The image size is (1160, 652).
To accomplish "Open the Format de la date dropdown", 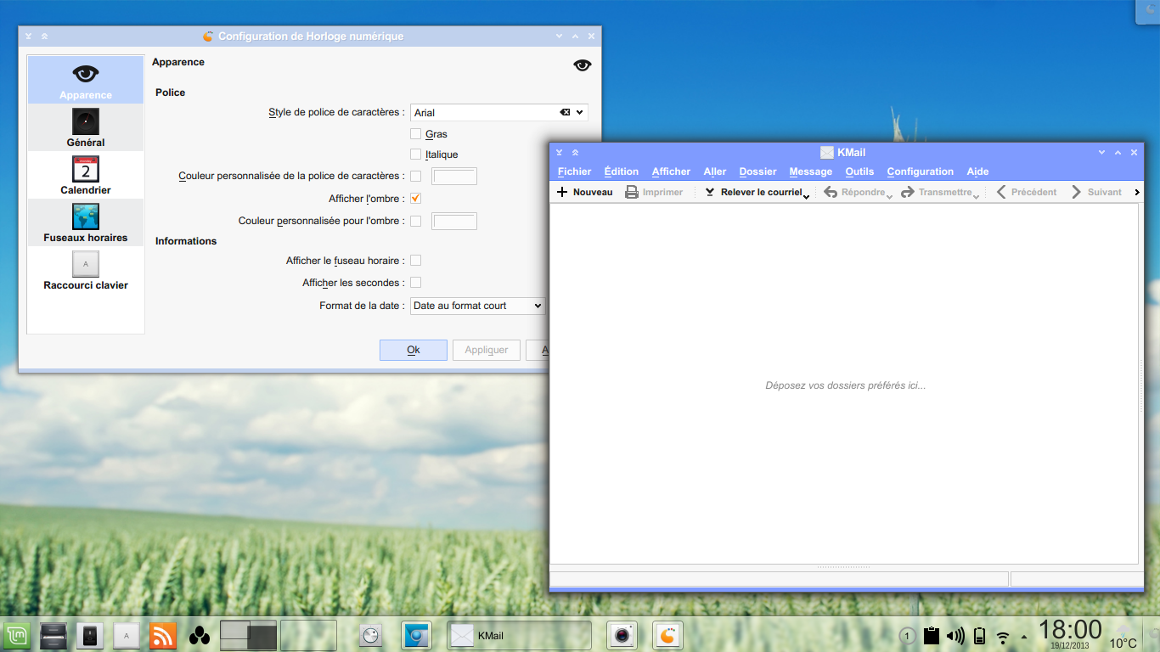I will [x=477, y=306].
